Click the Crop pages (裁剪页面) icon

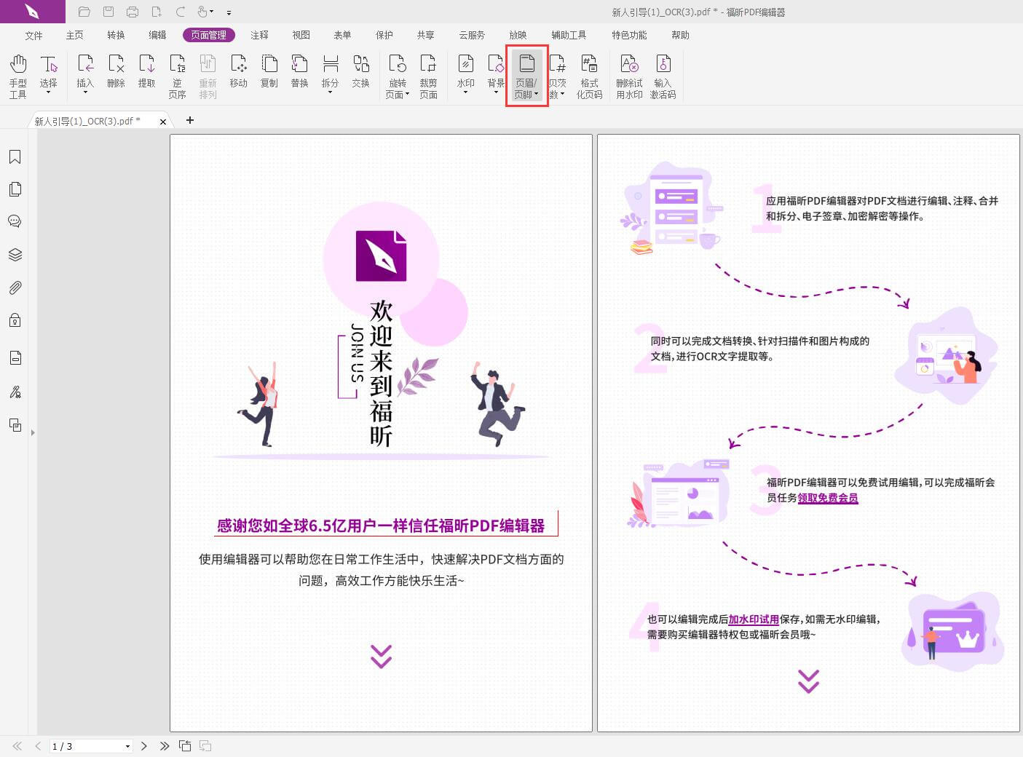coord(428,75)
